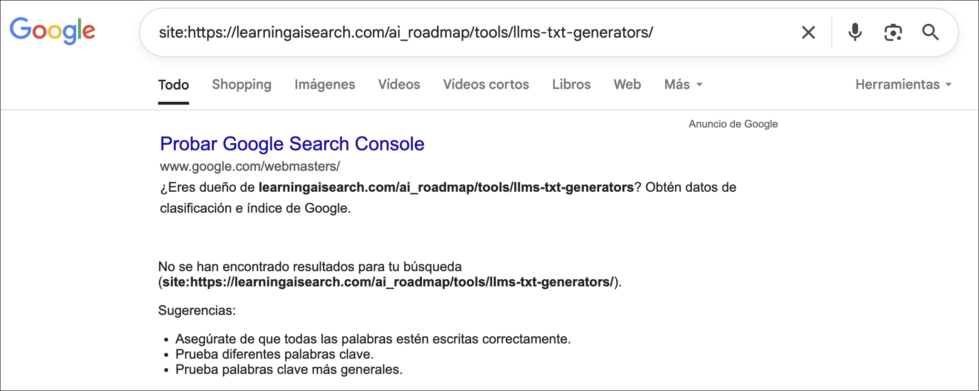Open the Vídeos cortos tab
The height and width of the screenshot is (391, 979).
point(486,85)
